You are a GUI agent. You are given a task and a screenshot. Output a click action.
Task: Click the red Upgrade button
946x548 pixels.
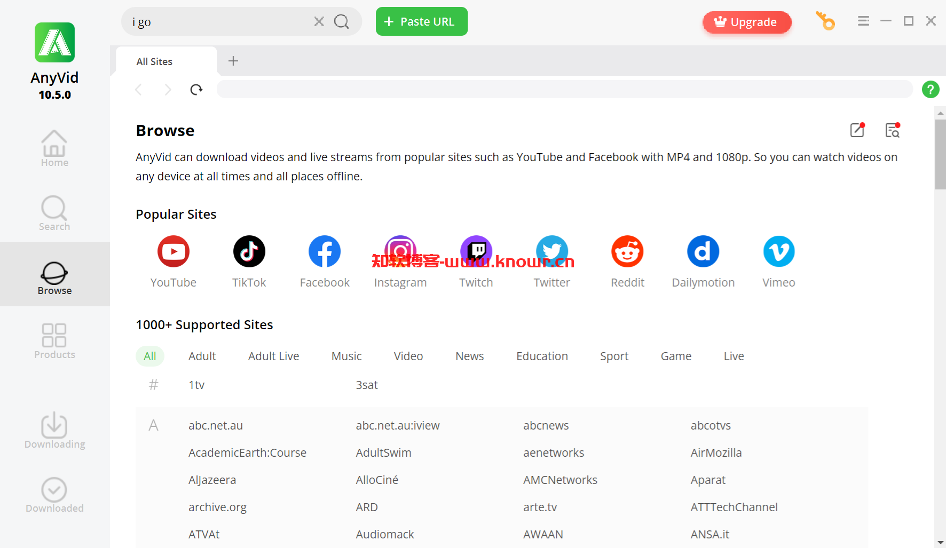(747, 22)
